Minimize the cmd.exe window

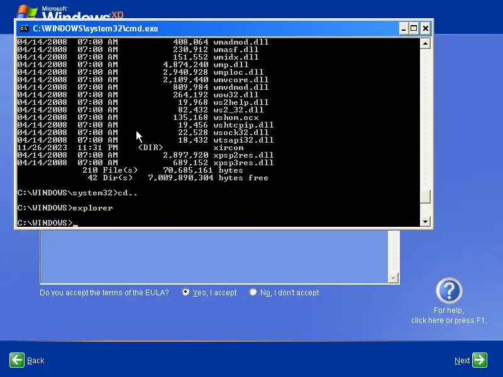pyautogui.click(x=404, y=28)
